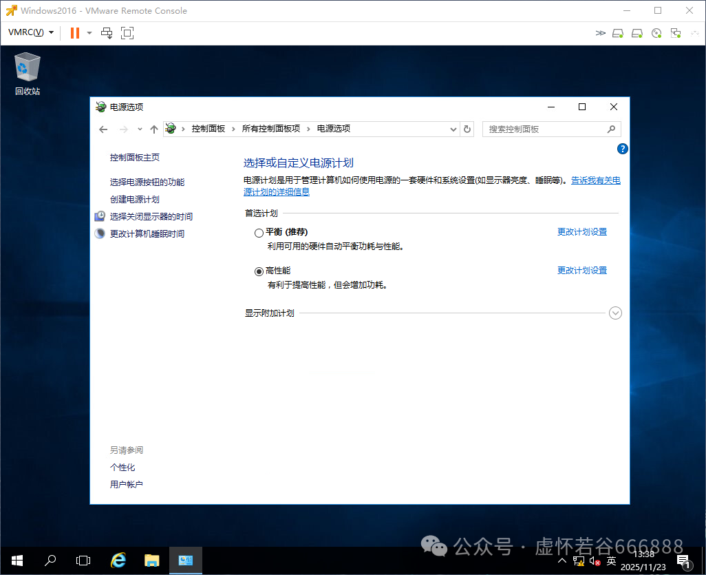Open the Recycle Bin on the desktop
Screen dimensions: 706x575
click(27, 74)
